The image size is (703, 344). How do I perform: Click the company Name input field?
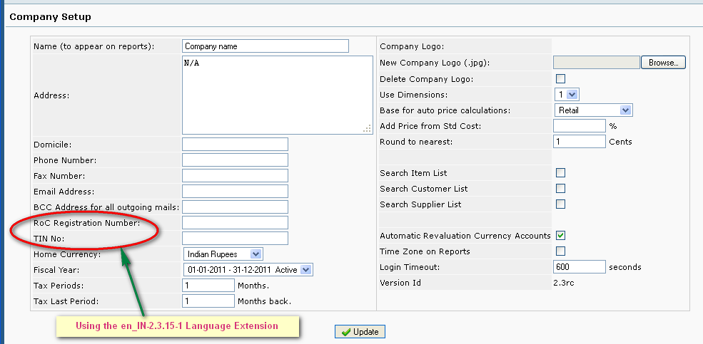(265, 46)
